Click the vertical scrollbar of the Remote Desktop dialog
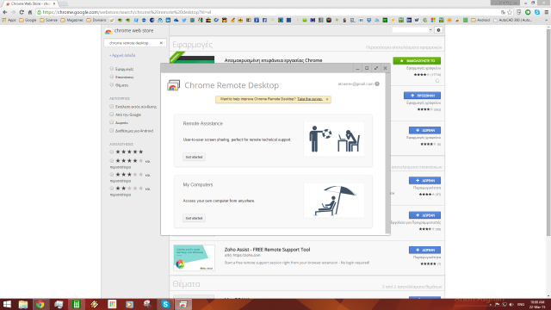 click(x=387, y=153)
